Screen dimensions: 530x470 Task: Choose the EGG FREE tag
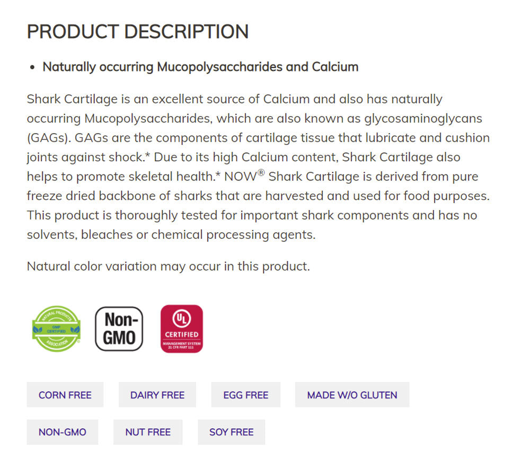click(246, 395)
